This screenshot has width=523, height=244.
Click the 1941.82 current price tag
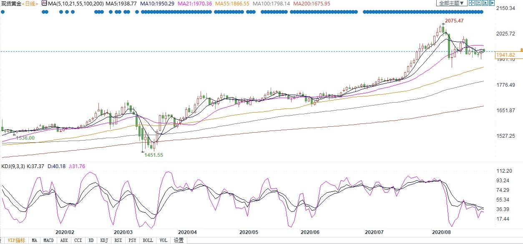coord(506,55)
